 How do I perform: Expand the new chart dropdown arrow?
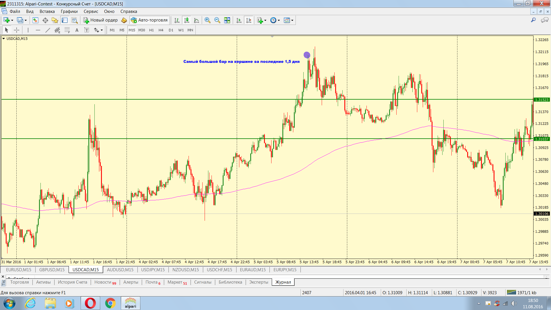pos(12,20)
